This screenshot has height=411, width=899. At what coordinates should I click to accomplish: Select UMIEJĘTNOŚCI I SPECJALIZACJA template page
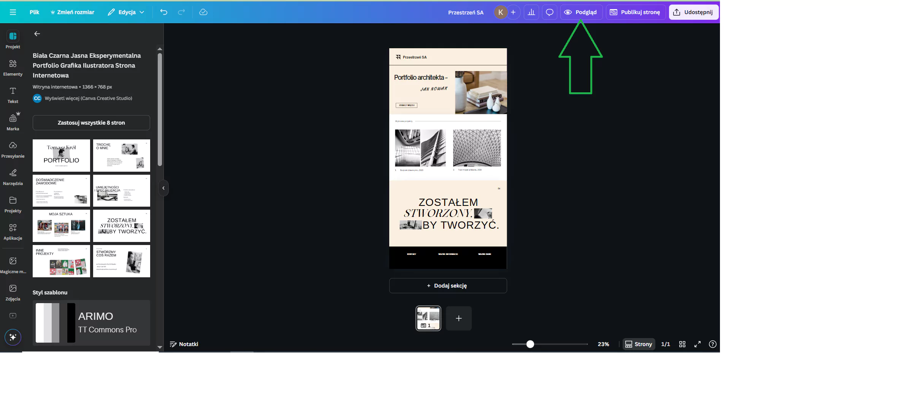(x=122, y=191)
